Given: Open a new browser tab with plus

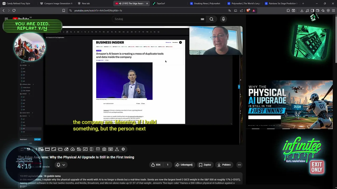Looking at the screenshot, I should click(x=303, y=3).
